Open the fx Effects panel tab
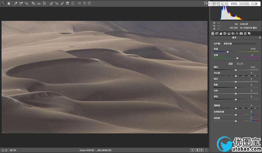Viewport: 262px width, 153px height. pyautogui.click(x=237, y=33)
